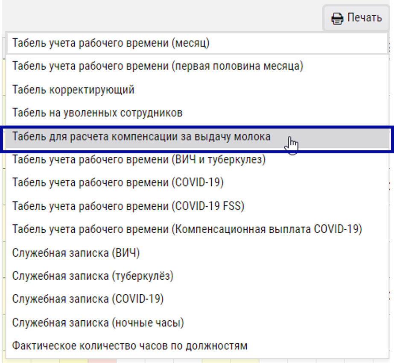Choose the первая половина месяца timesheet
The height and width of the screenshot is (363, 394).
(x=158, y=66)
